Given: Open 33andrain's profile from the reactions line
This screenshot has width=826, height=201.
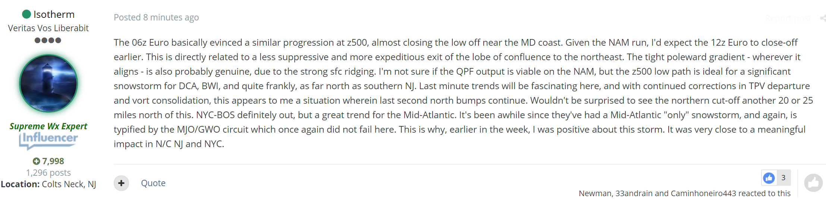Looking at the screenshot, I should point(634,194).
